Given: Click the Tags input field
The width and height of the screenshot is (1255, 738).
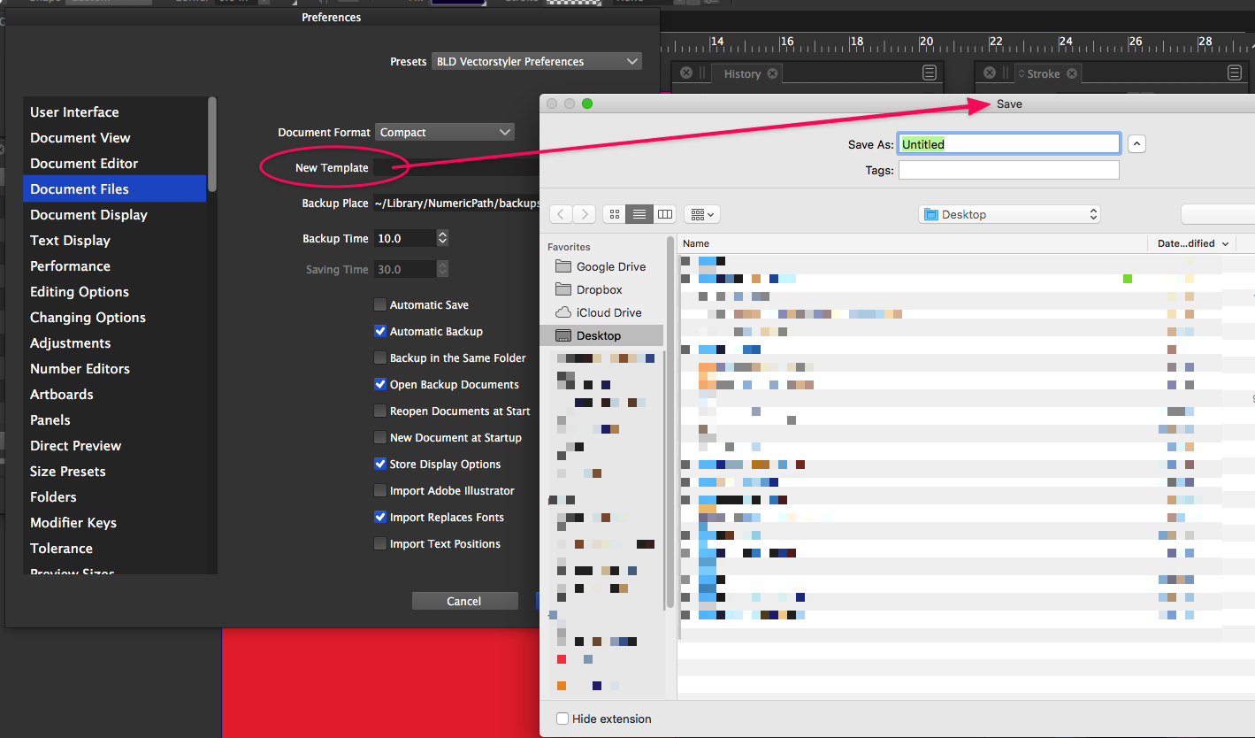Looking at the screenshot, I should pyautogui.click(x=1009, y=170).
